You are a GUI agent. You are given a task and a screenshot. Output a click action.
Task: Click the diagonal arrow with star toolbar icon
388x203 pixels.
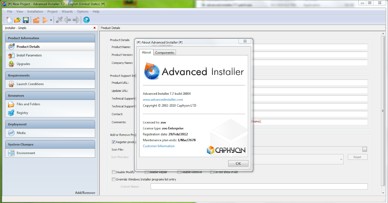pos(59,20)
